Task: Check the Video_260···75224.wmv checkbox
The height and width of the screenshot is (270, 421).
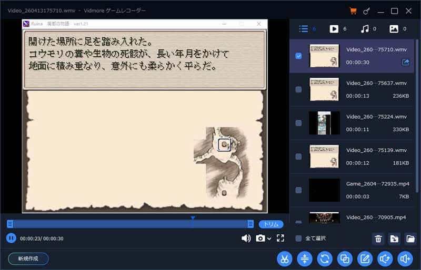Action: click(298, 123)
